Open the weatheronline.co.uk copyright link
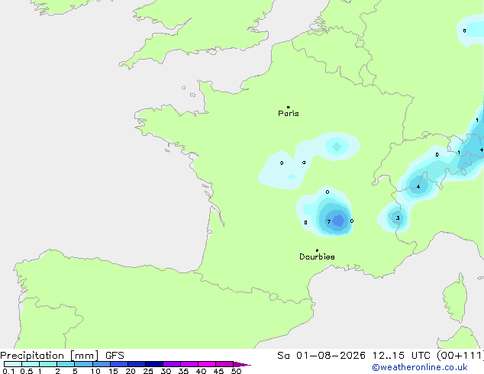Image resolution: width=484 pixels, height=374 pixels. [x=420, y=367]
